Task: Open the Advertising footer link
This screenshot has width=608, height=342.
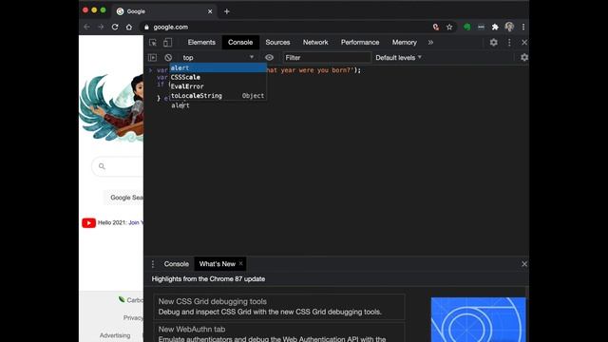Action: tap(115, 335)
